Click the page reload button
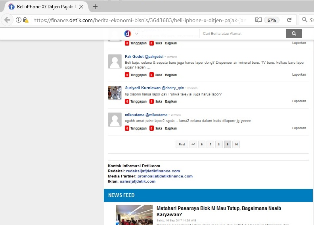 pos(289,20)
